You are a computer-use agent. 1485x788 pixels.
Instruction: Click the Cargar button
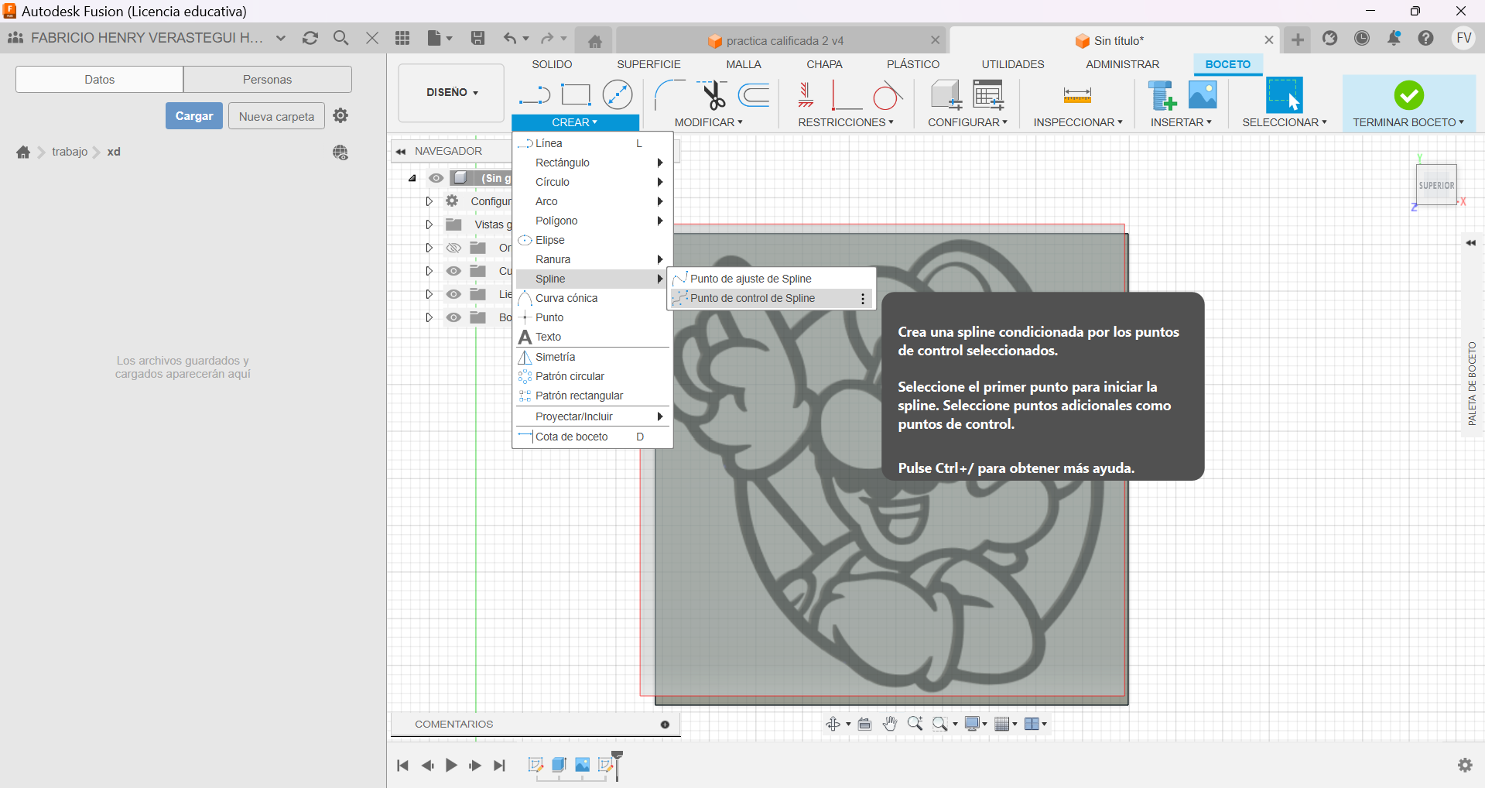(194, 116)
